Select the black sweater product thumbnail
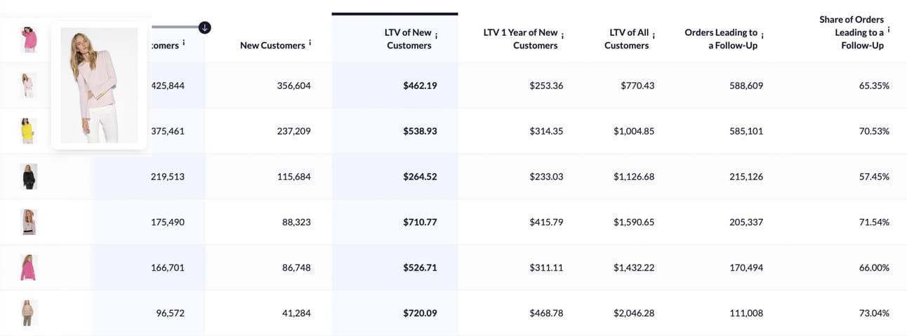This screenshot has height=336, width=907. 29,177
